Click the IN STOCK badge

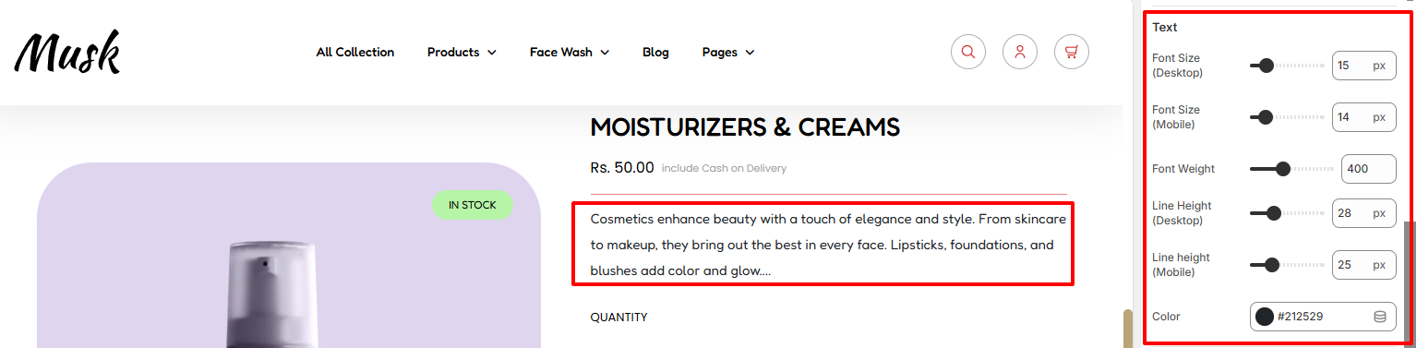click(472, 205)
